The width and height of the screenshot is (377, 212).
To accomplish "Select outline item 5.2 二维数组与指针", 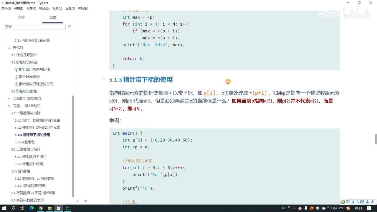I will [x=26, y=149].
